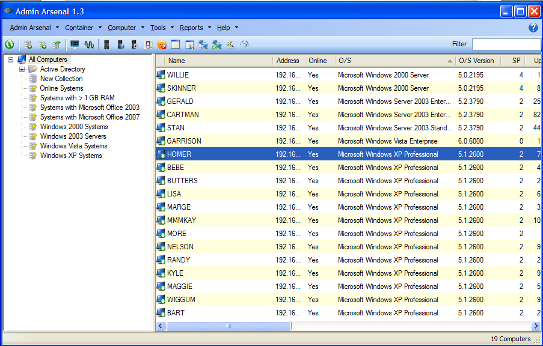Click the blue help question mark icon
The width and height of the screenshot is (543, 346).
point(533,28)
